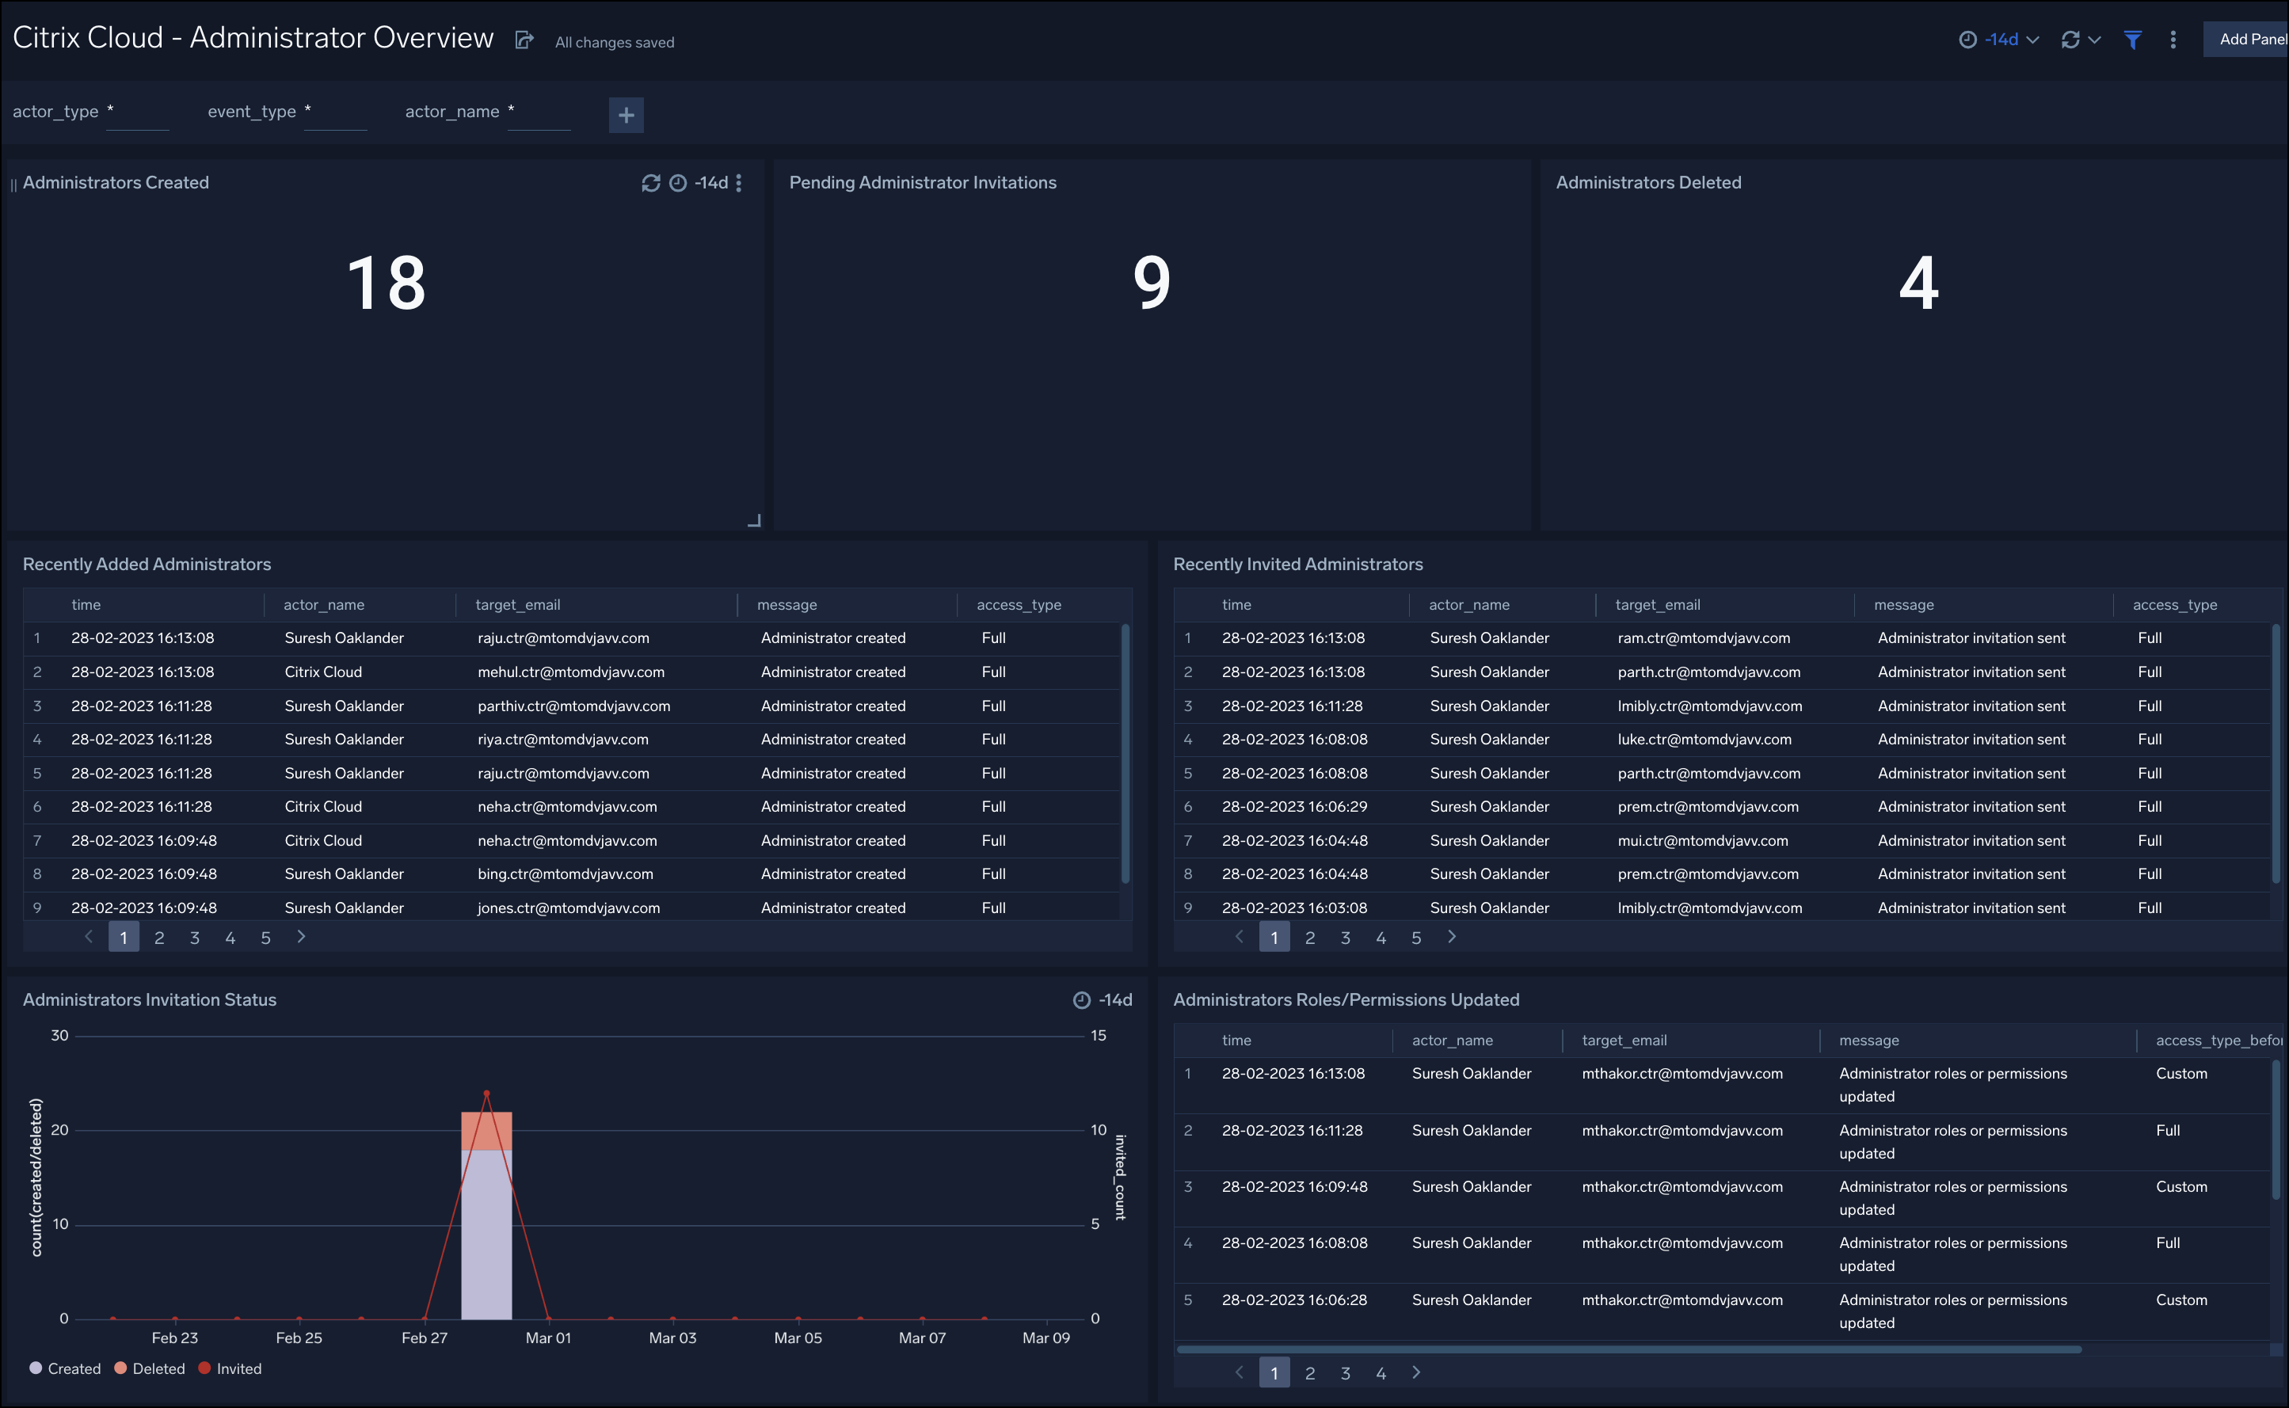Viewport: 2289px width, 1408px height.
Task: Open the refresh interval dropdown chevron
Action: 2093,39
